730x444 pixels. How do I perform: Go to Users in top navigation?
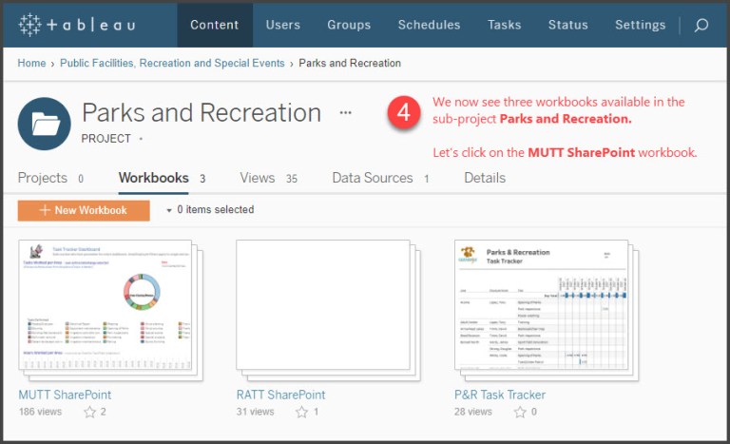282,25
